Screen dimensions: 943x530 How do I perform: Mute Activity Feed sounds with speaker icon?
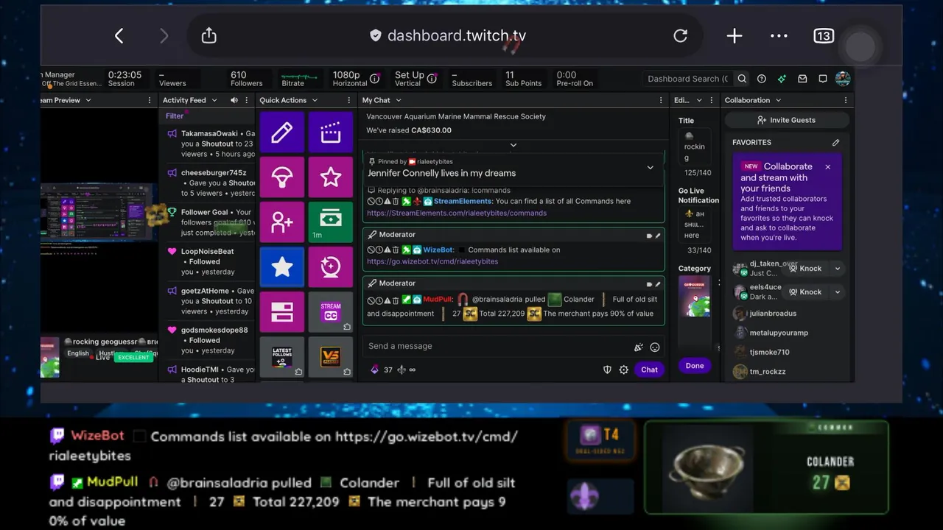pos(234,100)
